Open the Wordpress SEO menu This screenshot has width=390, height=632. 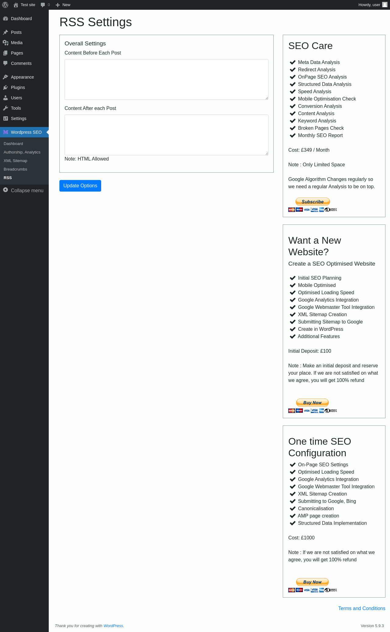pyautogui.click(x=24, y=132)
